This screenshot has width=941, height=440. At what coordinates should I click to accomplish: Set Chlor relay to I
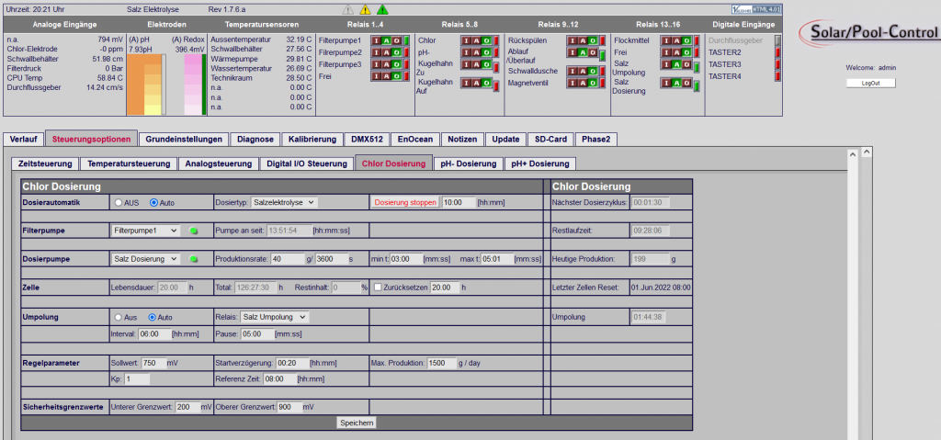[x=466, y=40]
